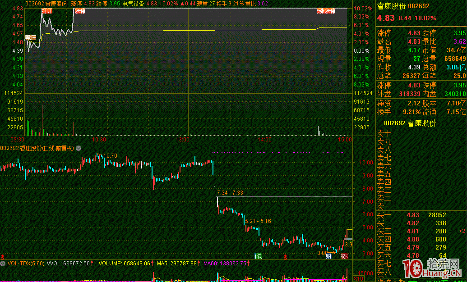Click the X10 scale label on the volume axis
Viewport: 467px width, 282px height.
[358, 279]
